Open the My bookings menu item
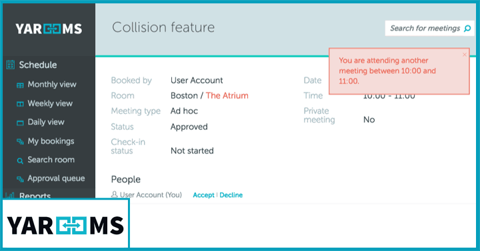Screen dimensions: 480x251 tap(51, 141)
